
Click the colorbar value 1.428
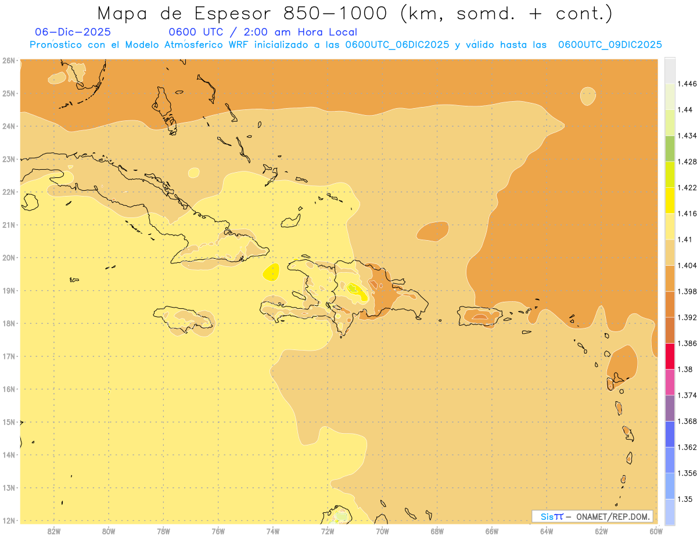(x=687, y=162)
